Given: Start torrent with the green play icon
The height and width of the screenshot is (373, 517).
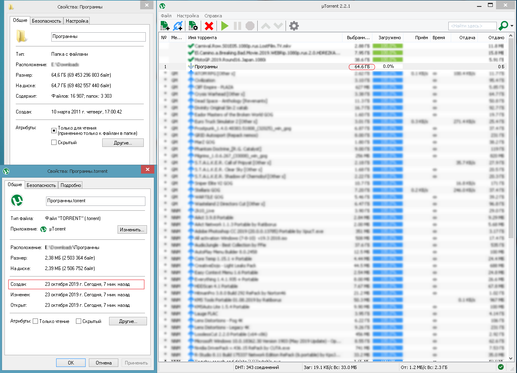Looking at the screenshot, I should coord(225,26).
